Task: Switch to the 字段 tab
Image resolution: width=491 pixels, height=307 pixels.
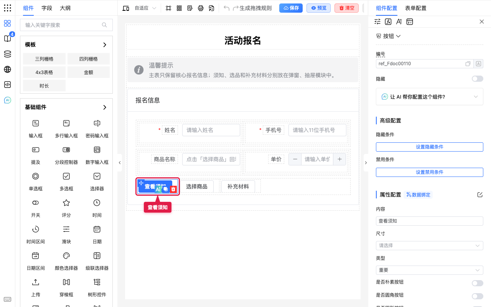Action: point(47,8)
